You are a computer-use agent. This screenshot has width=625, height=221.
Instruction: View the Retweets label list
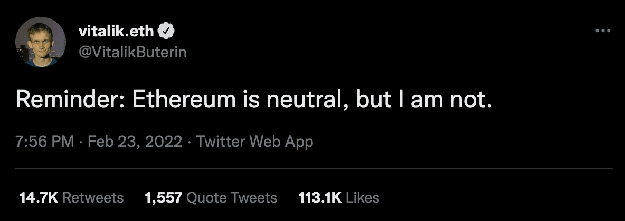[93, 198]
